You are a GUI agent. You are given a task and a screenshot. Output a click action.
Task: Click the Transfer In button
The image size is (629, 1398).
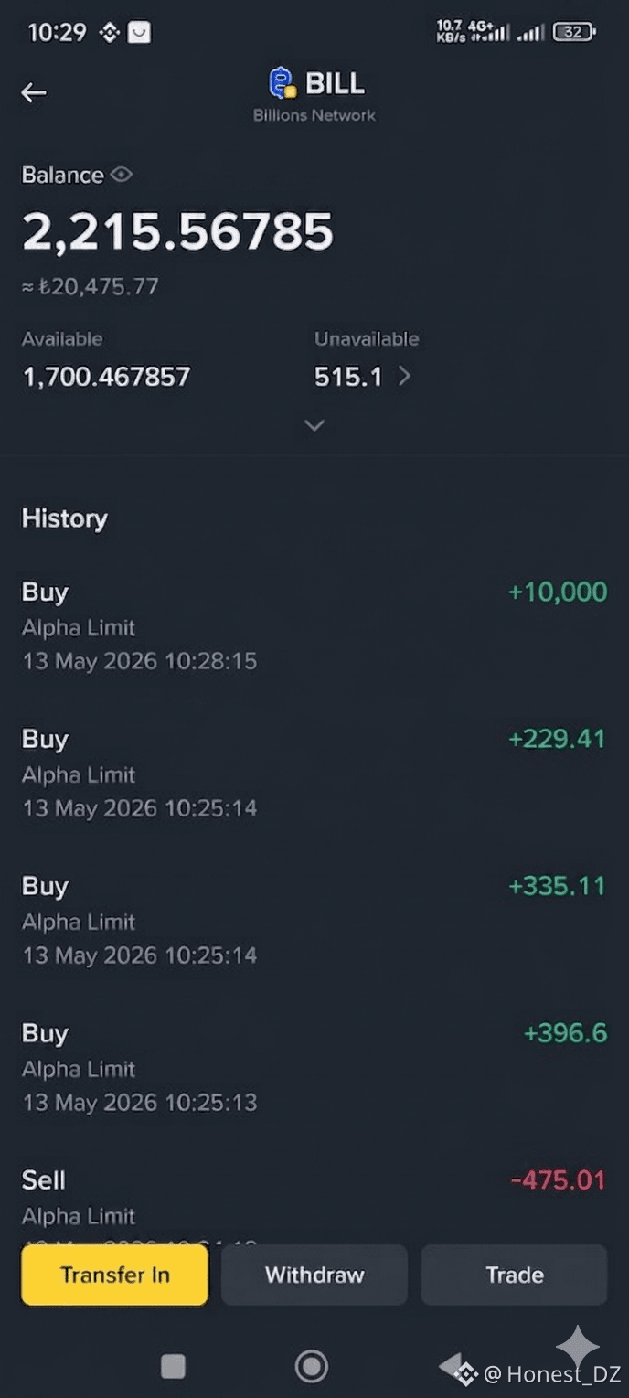tap(115, 1275)
